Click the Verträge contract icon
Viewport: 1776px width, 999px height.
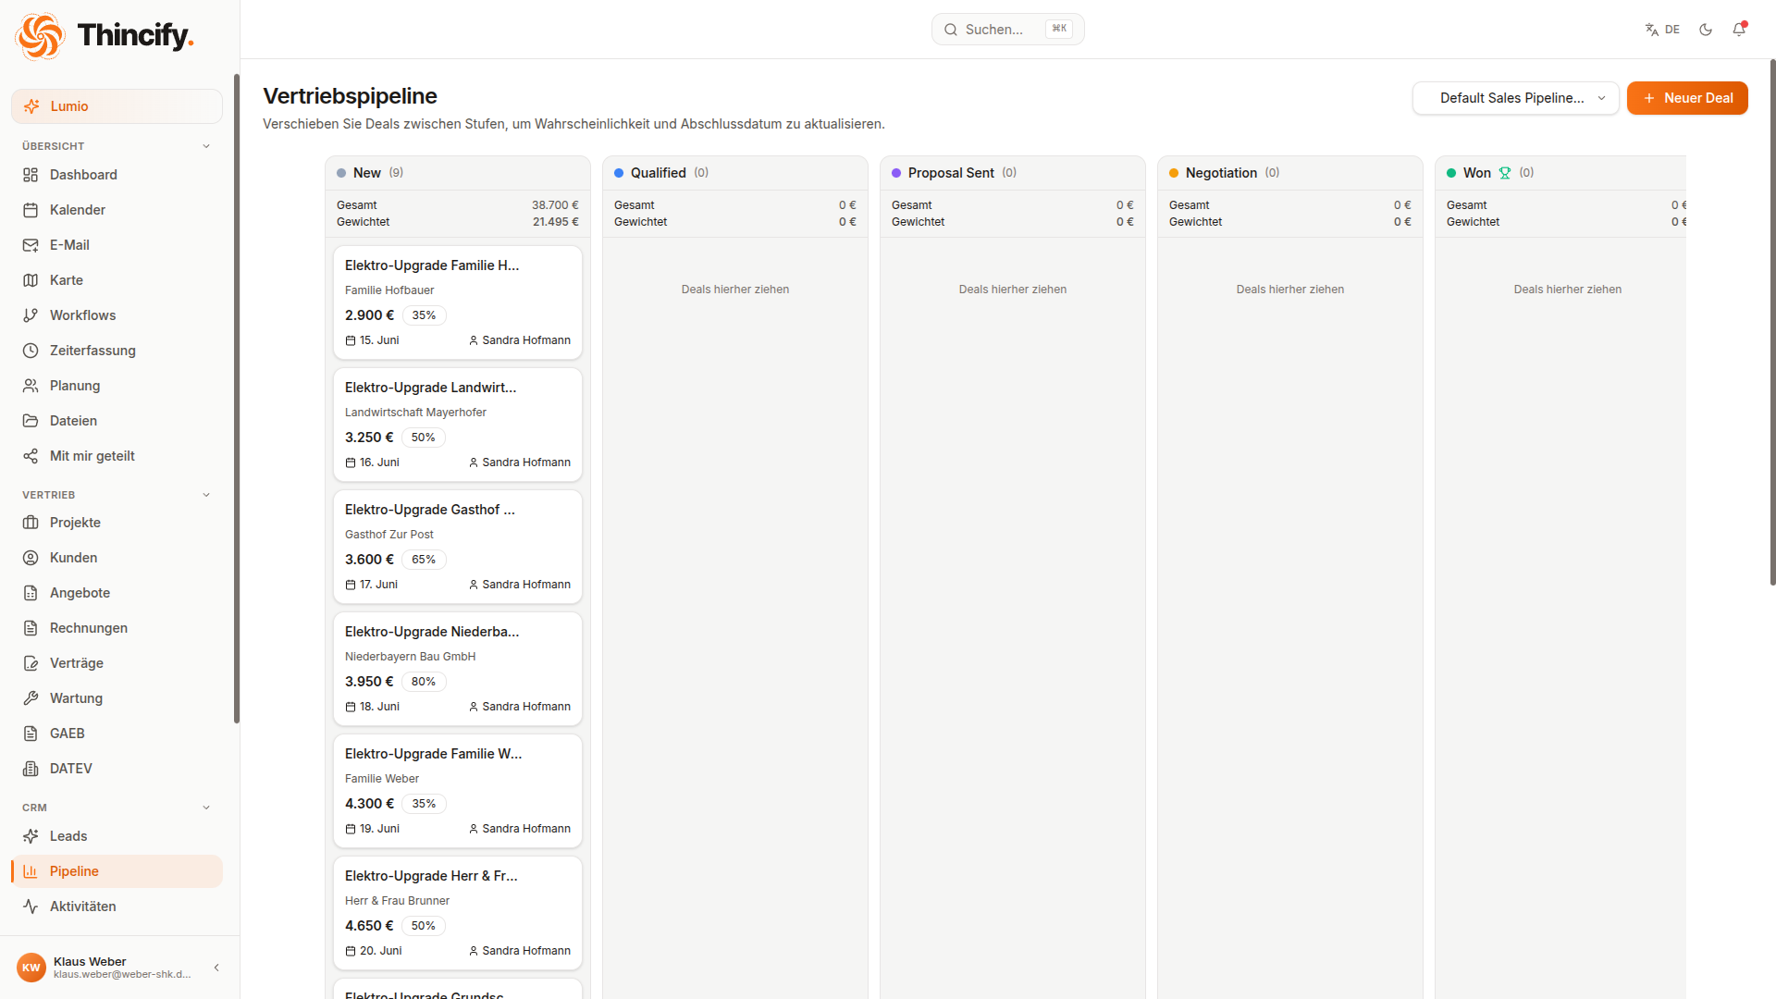[x=31, y=663]
